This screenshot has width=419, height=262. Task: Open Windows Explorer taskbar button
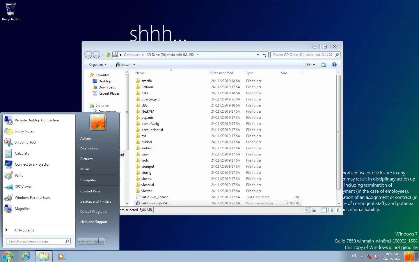coord(44,256)
